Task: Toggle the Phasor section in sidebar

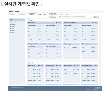Action: click(10, 32)
